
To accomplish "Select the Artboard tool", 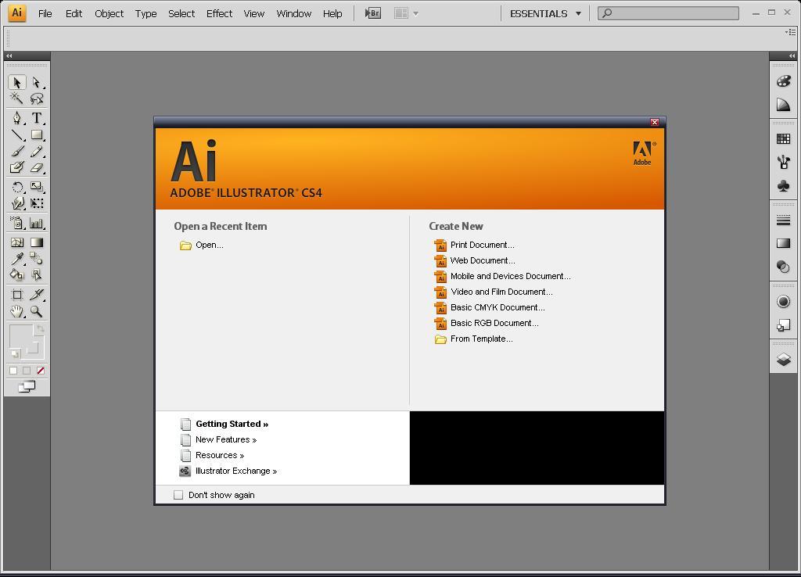I will point(17,295).
